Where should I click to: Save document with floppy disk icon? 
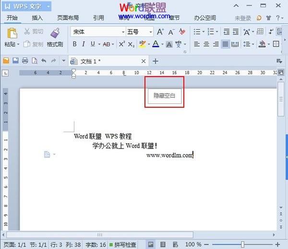[x=16, y=61]
